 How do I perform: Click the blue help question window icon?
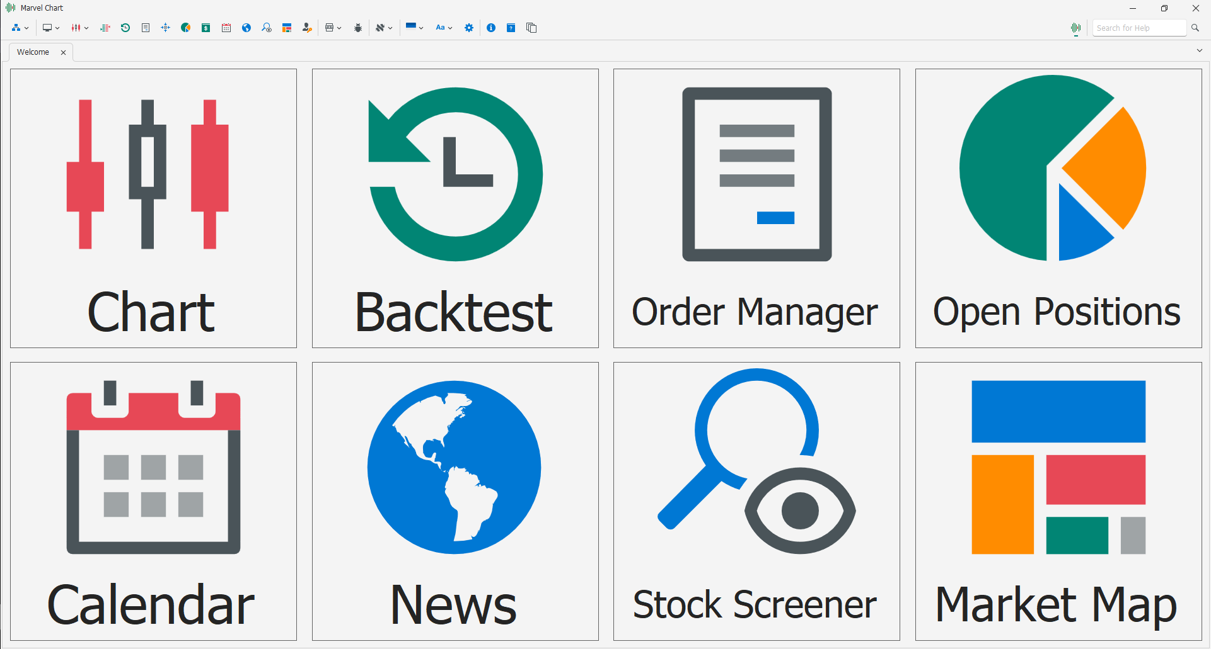511,28
